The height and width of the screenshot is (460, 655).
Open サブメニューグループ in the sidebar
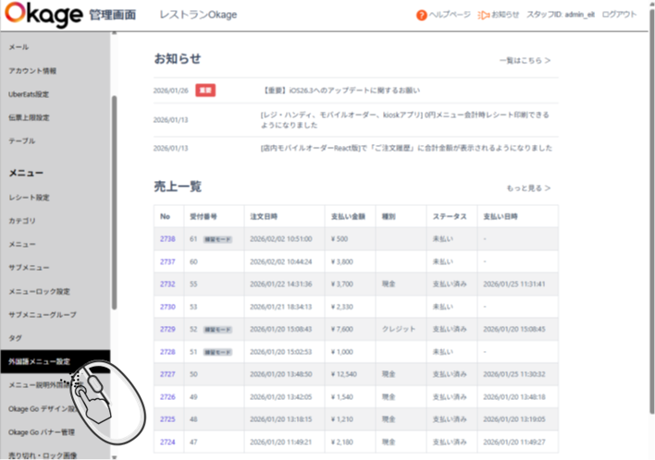coord(43,314)
